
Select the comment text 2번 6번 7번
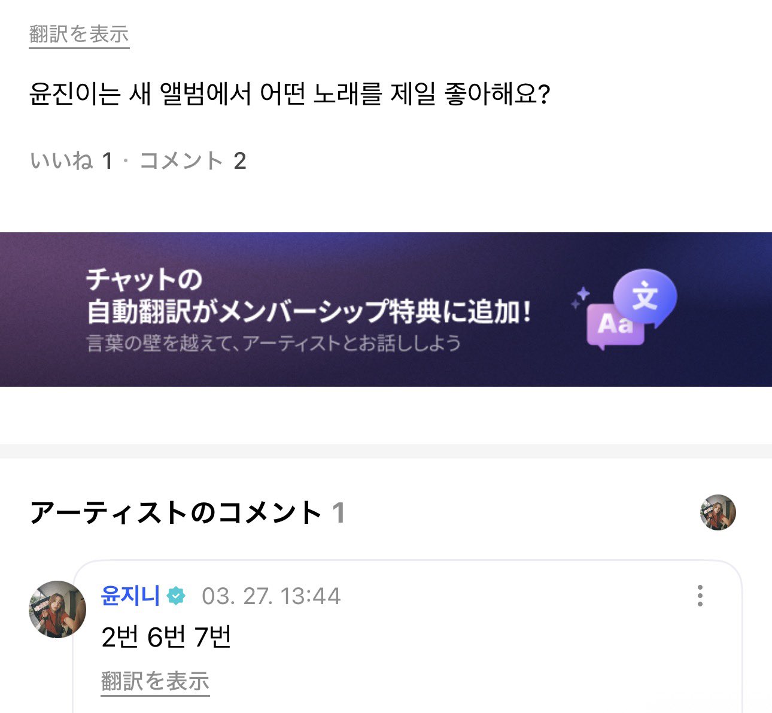166,637
